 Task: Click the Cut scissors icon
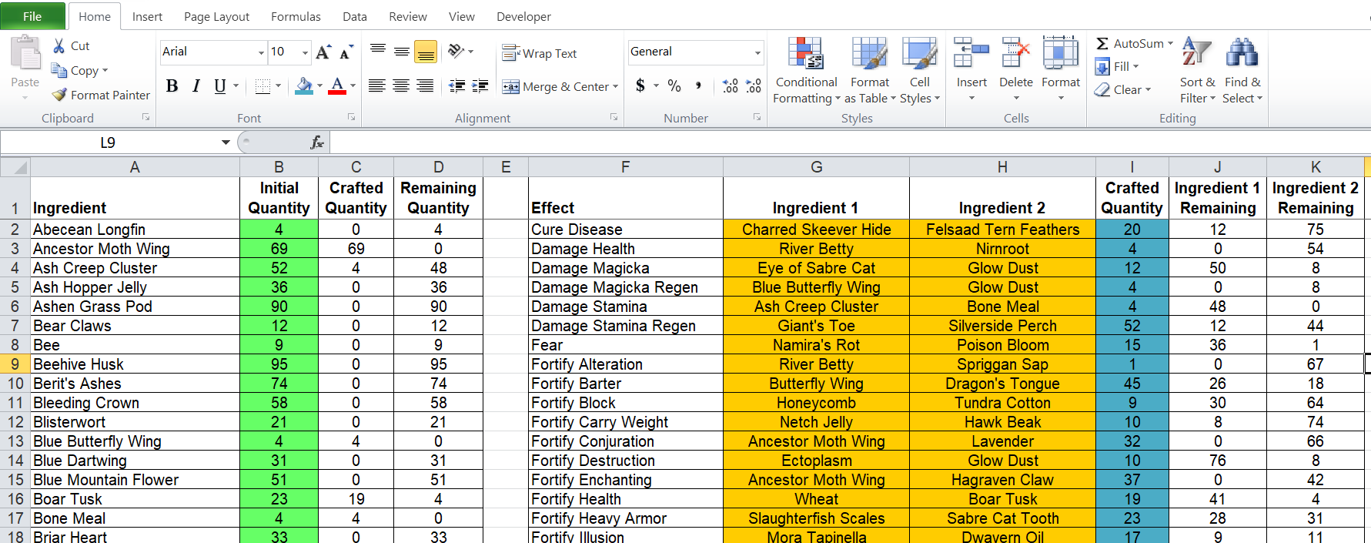point(59,46)
